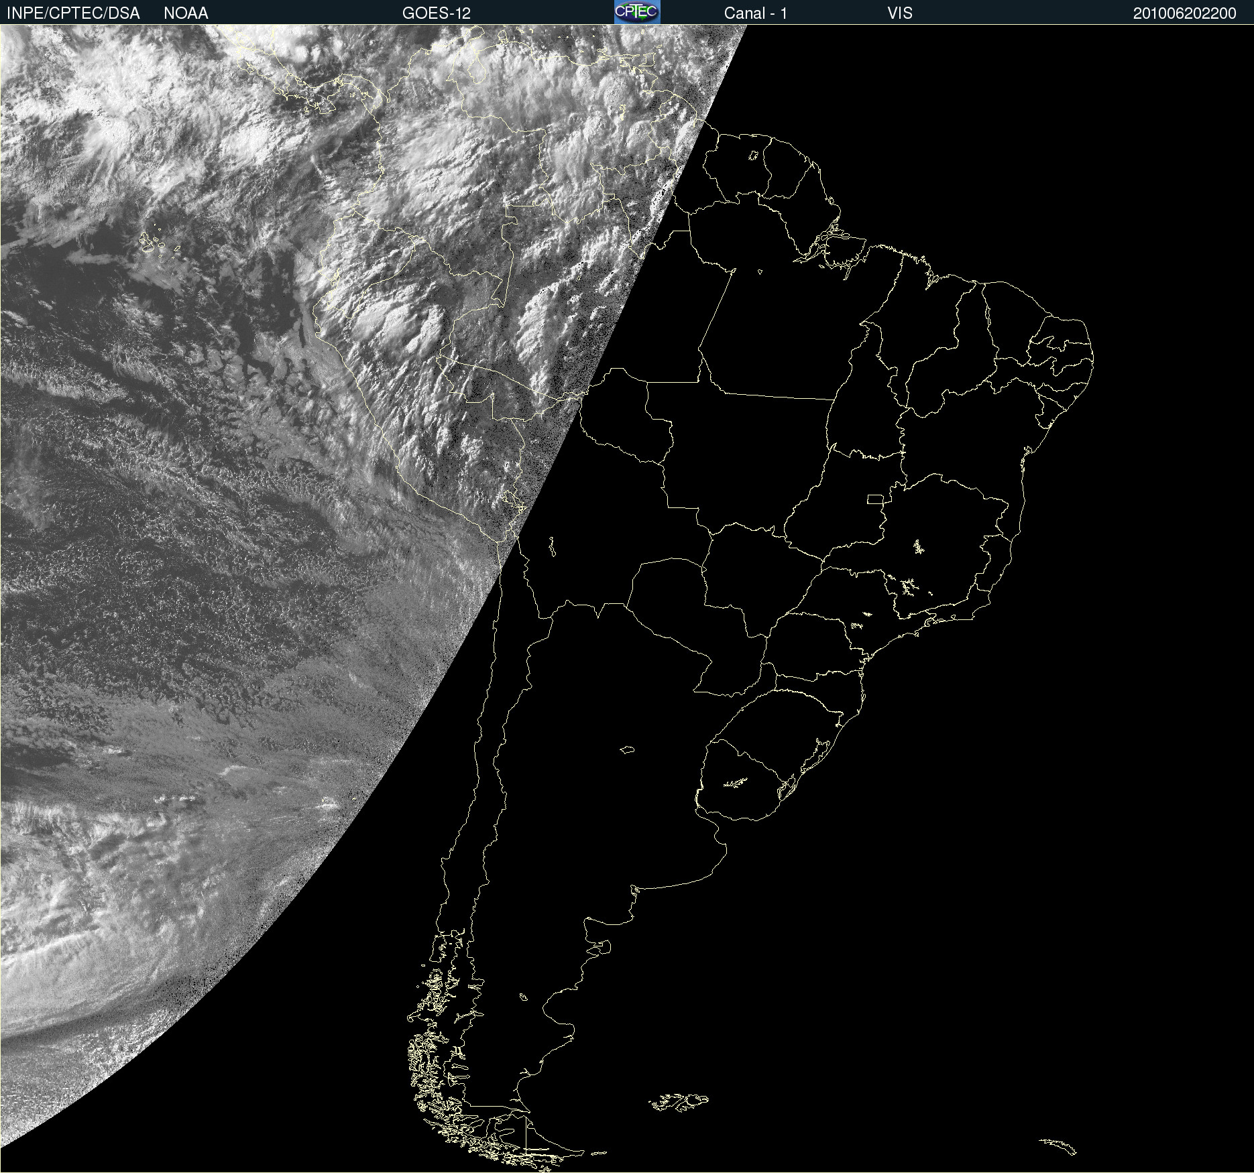The width and height of the screenshot is (1254, 1173).
Task: Click the 201006202200 timestamp
Action: click(x=1184, y=13)
